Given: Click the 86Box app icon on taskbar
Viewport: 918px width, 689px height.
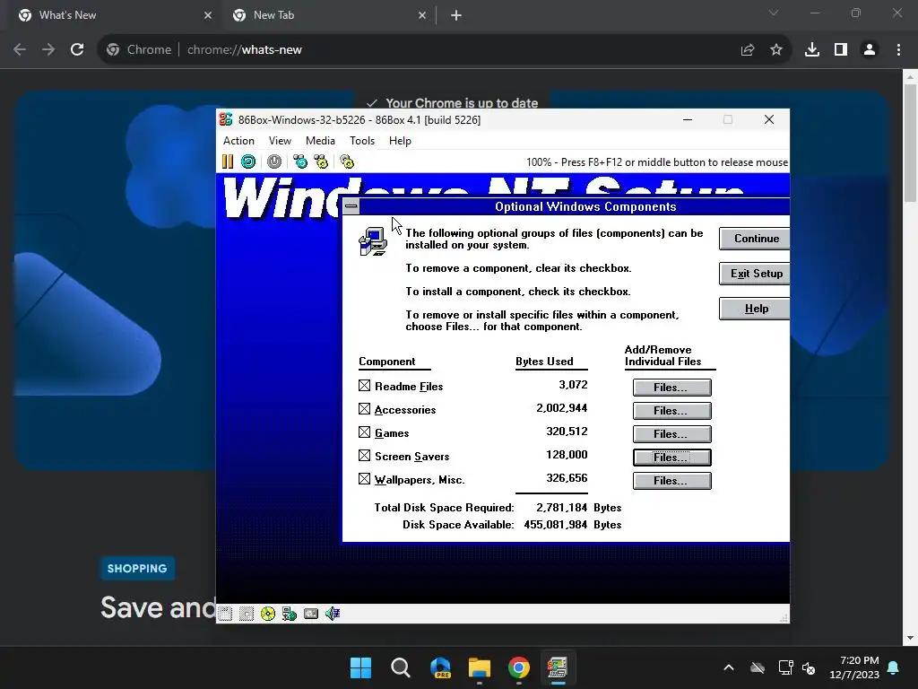Looking at the screenshot, I should click(x=558, y=667).
